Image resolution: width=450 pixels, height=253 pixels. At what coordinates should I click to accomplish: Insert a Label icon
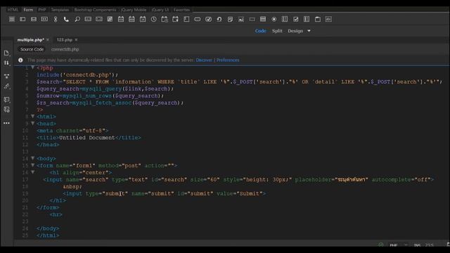click(328, 19)
